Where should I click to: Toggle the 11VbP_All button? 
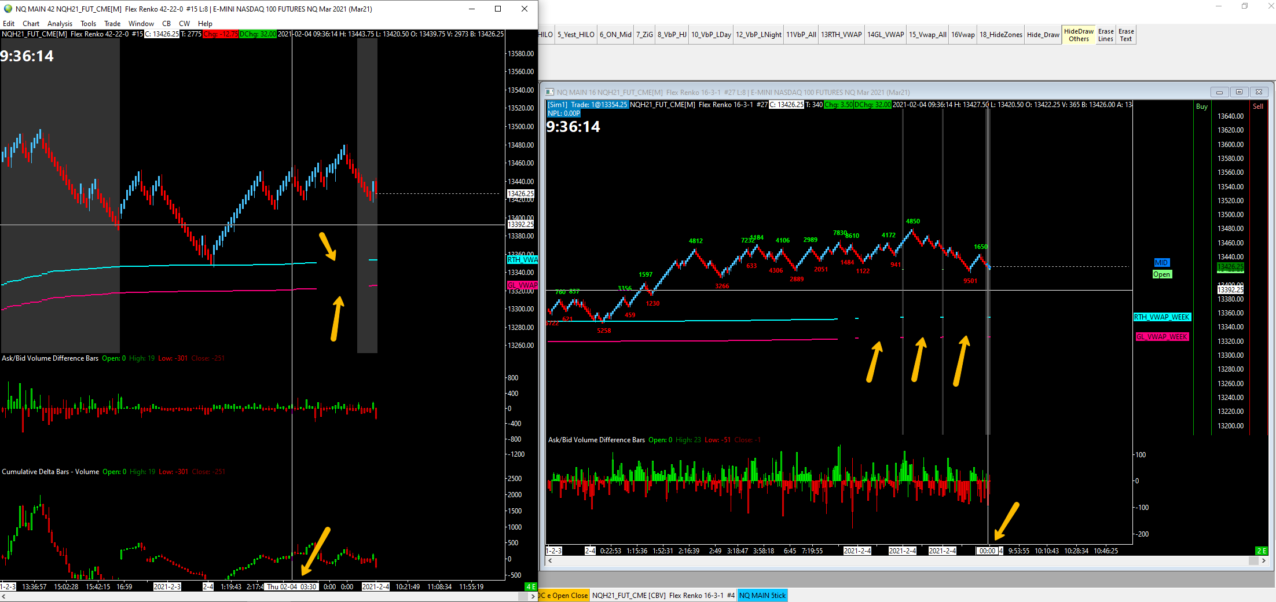[x=801, y=35]
